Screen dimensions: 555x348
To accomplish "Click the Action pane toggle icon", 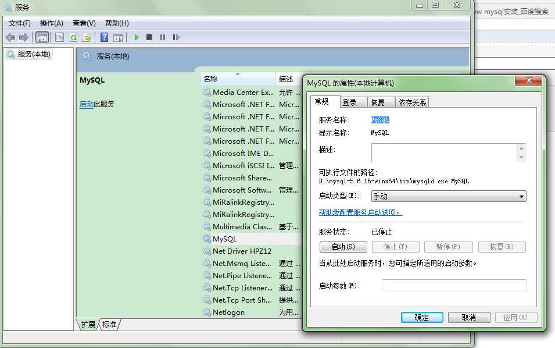I will 118,37.
